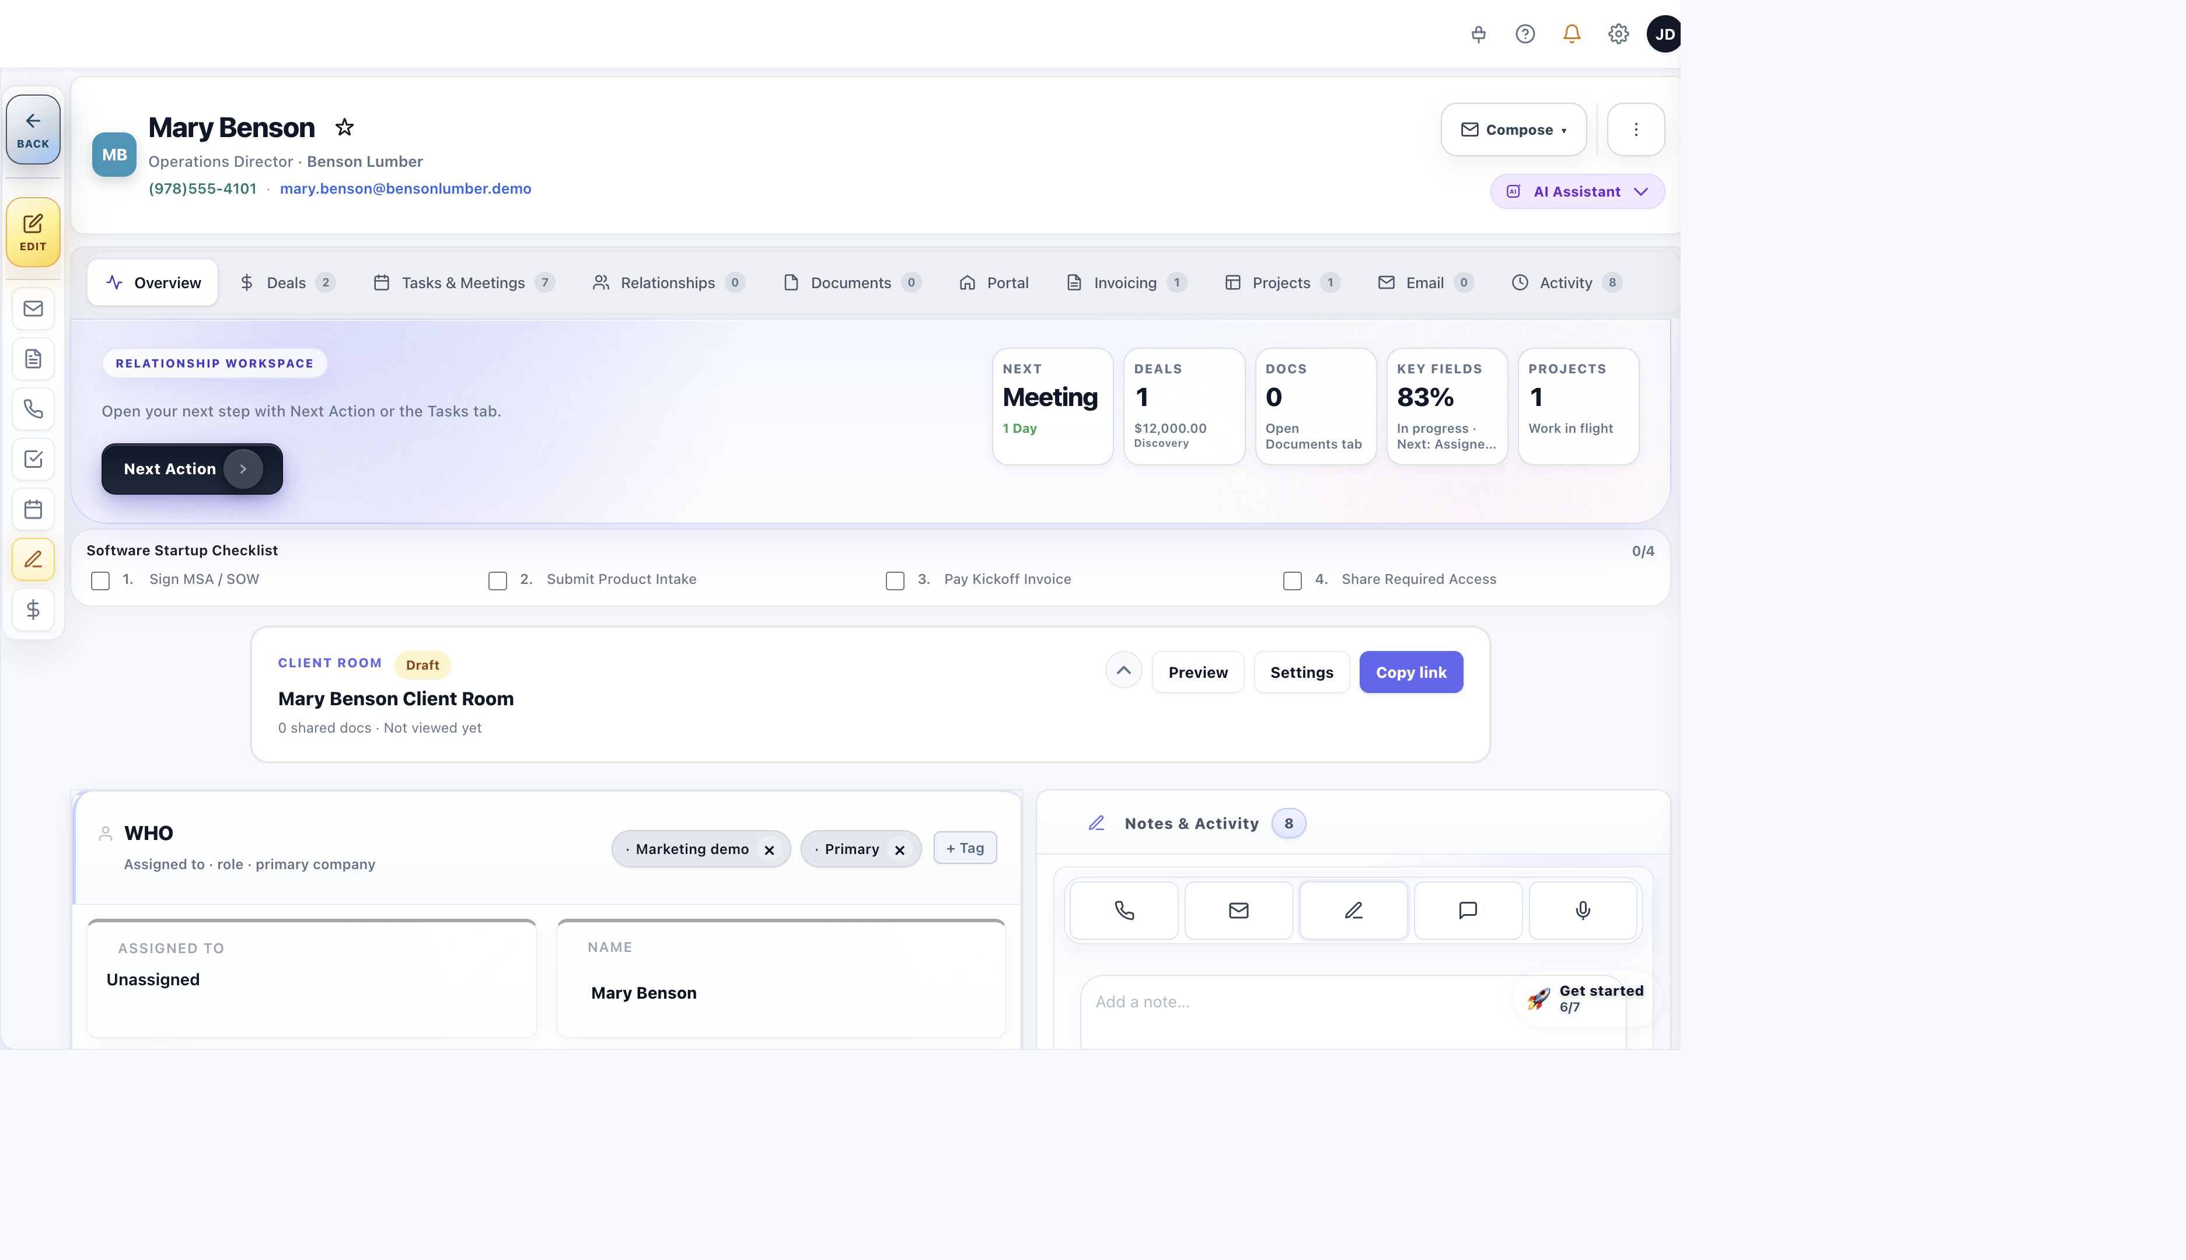Click the sidebar dollar sign icon

[33, 610]
